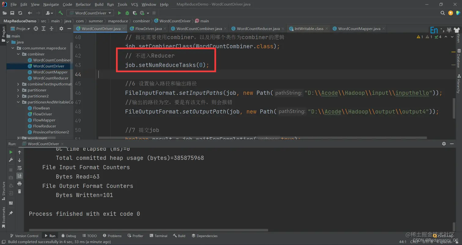Open the user account dropdown in toolbar
The width and height of the screenshot is (462, 245).
pos(49,13)
